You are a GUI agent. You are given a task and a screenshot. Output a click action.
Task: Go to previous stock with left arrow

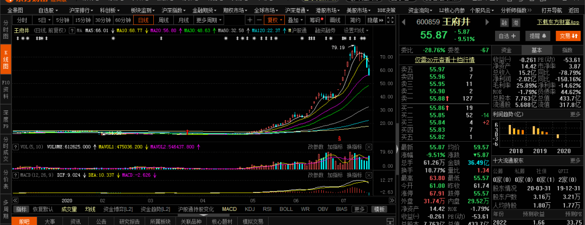pos(404,22)
